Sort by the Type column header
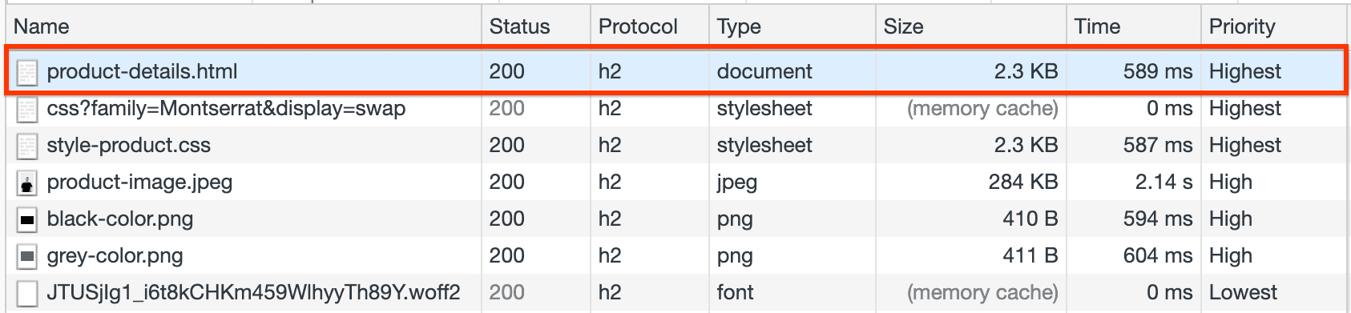Screen dimensions: 1351x313 point(792,26)
